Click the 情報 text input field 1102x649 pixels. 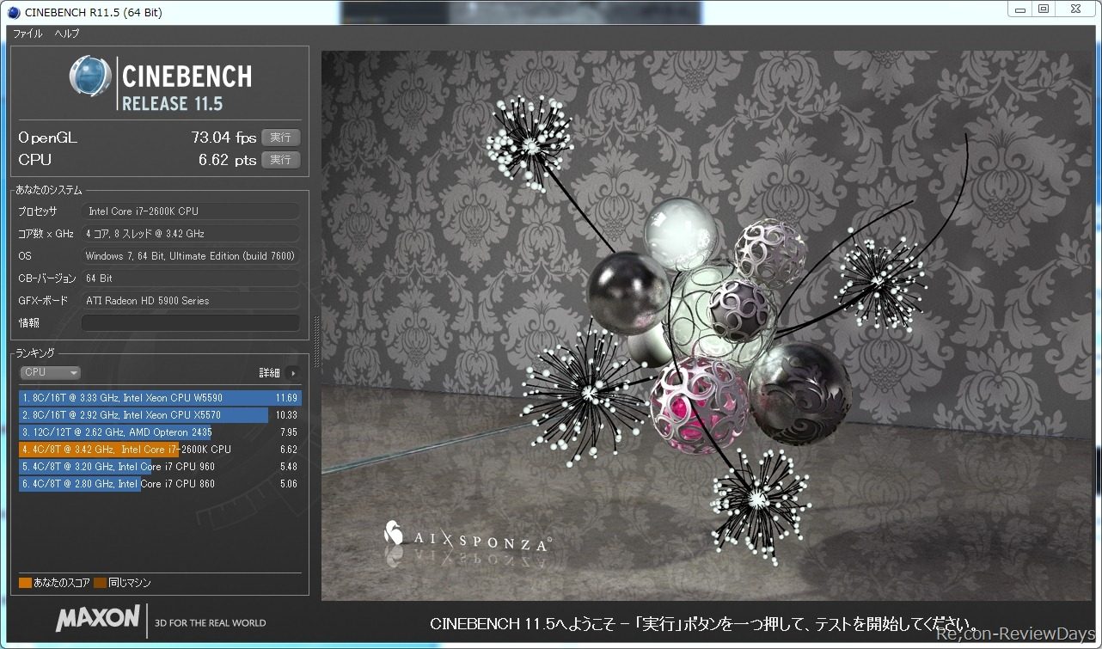pyautogui.click(x=190, y=323)
